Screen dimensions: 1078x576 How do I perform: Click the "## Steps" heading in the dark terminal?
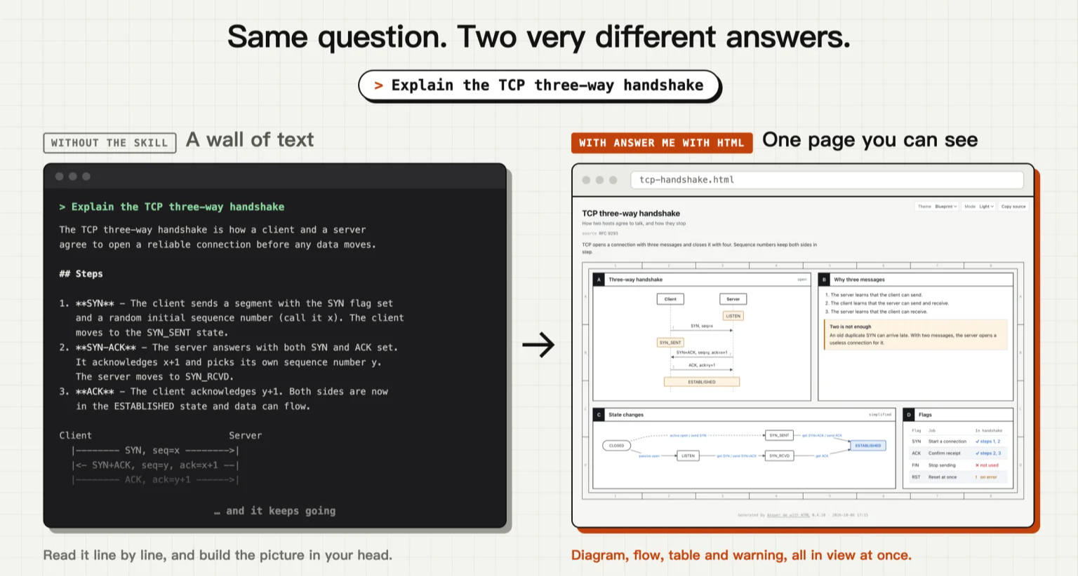tap(81, 274)
